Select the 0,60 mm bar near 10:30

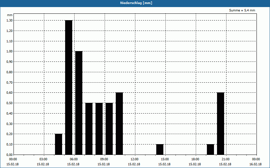coord(119,124)
